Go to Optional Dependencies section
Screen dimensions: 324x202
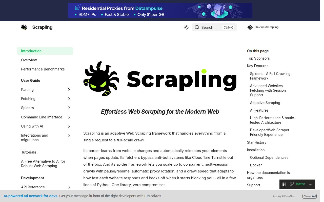(x=269, y=158)
